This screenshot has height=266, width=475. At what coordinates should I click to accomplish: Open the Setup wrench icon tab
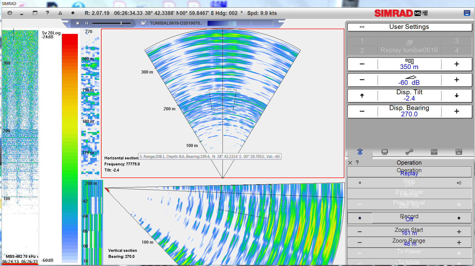click(409, 152)
